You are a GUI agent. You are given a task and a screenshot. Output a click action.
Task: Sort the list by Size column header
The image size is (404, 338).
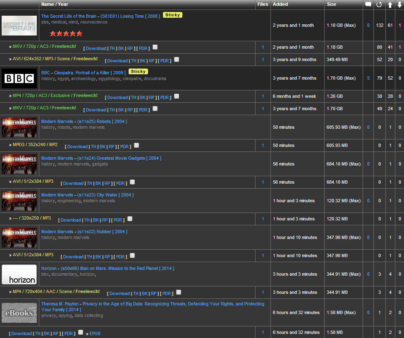tap(331, 5)
